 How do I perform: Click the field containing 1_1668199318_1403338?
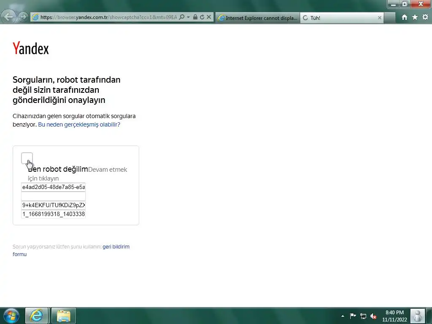coord(54,214)
